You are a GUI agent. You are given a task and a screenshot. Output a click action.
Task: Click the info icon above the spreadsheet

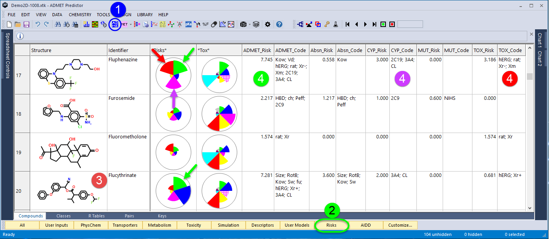[x=20, y=36]
